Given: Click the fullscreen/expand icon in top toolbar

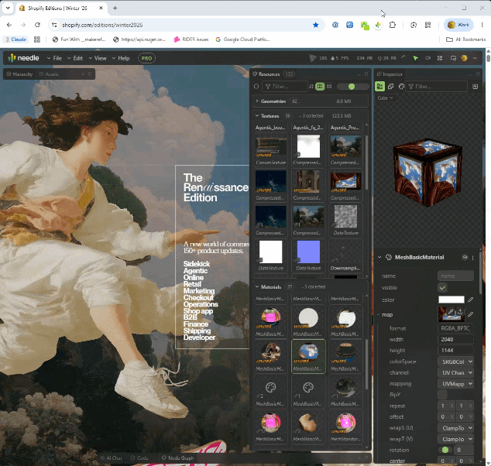Looking at the screenshot, I should coord(440,58).
